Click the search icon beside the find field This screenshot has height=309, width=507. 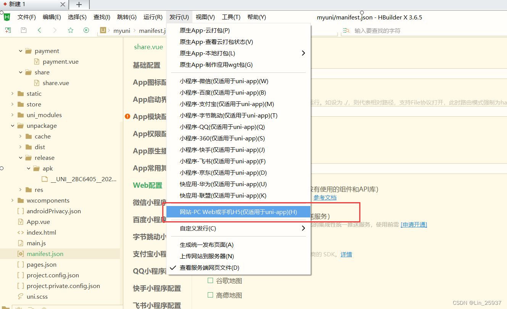coord(346,30)
